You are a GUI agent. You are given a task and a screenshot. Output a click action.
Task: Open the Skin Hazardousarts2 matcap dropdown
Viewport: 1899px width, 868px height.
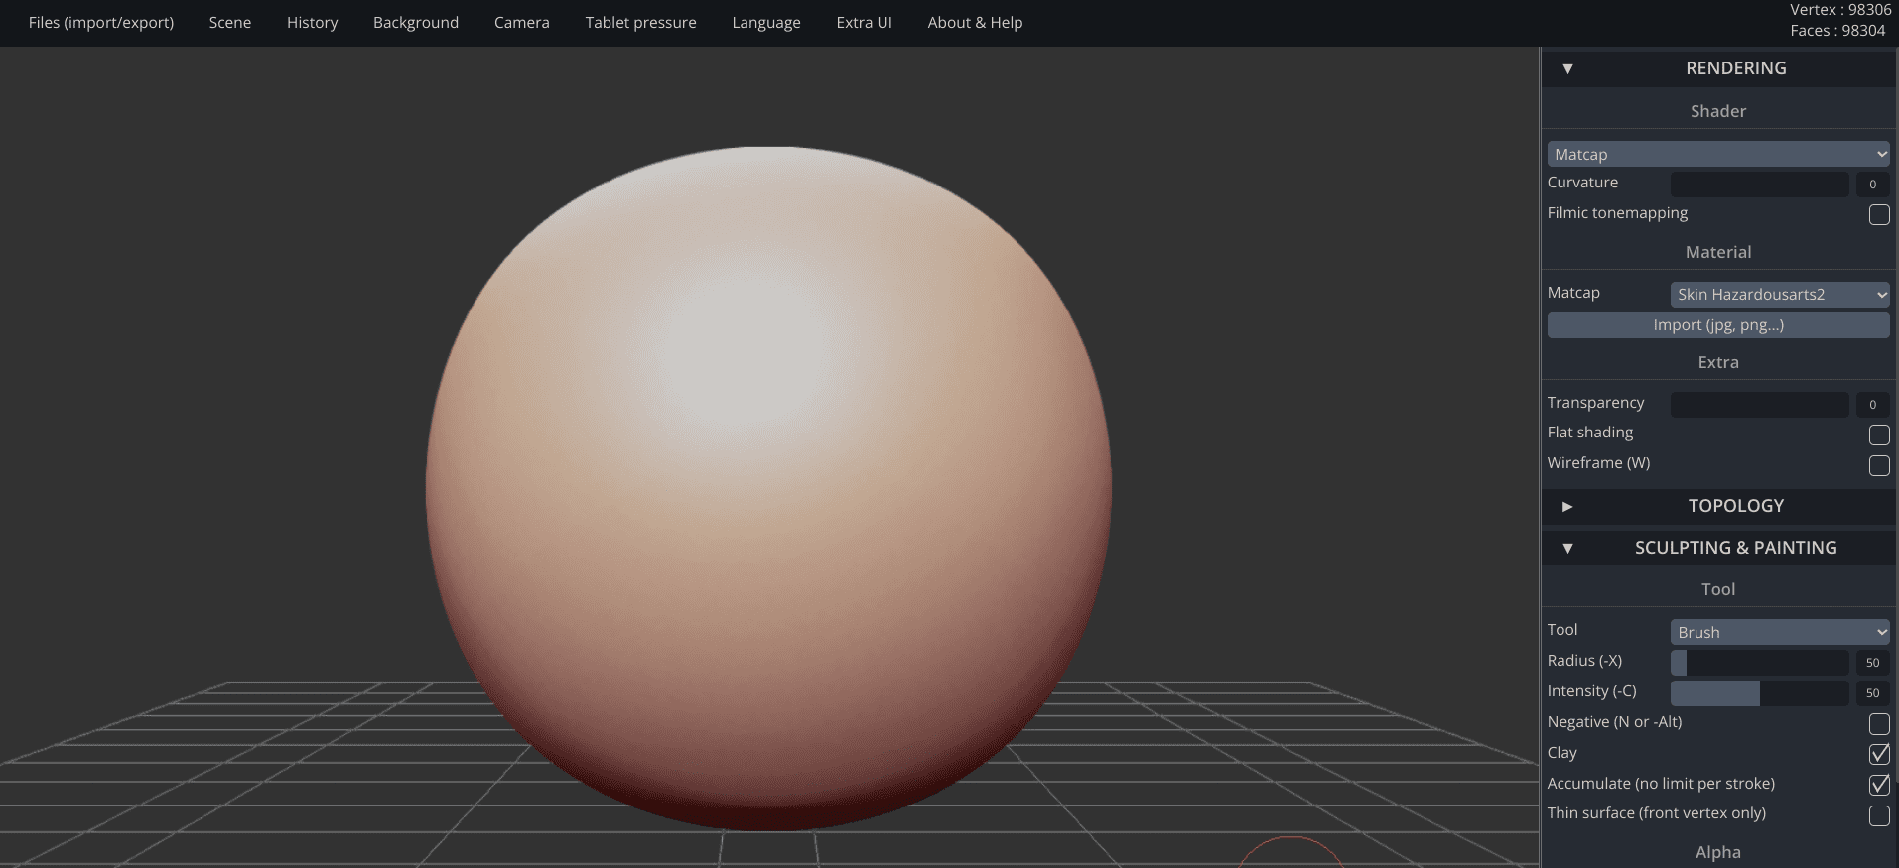(x=1780, y=295)
